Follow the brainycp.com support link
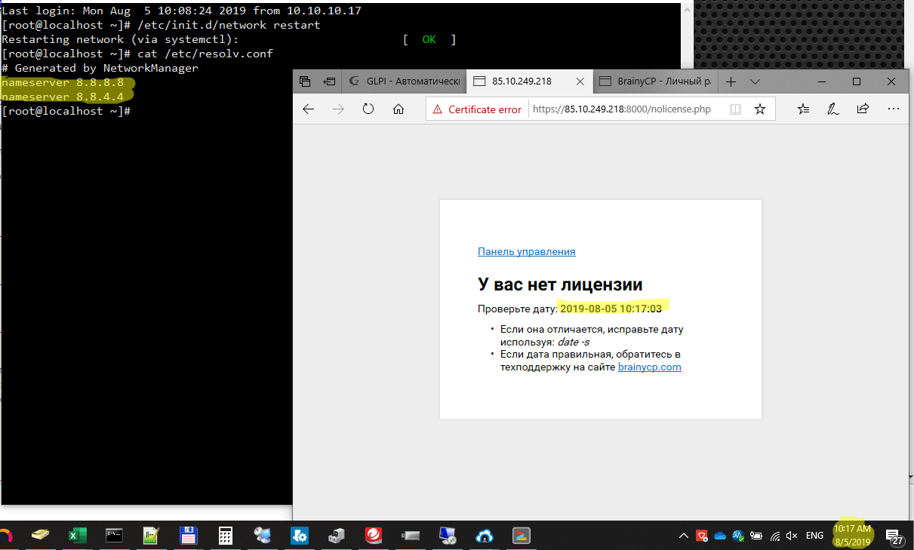The height and width of the screenshot is (550, 914). coord(649,367)
